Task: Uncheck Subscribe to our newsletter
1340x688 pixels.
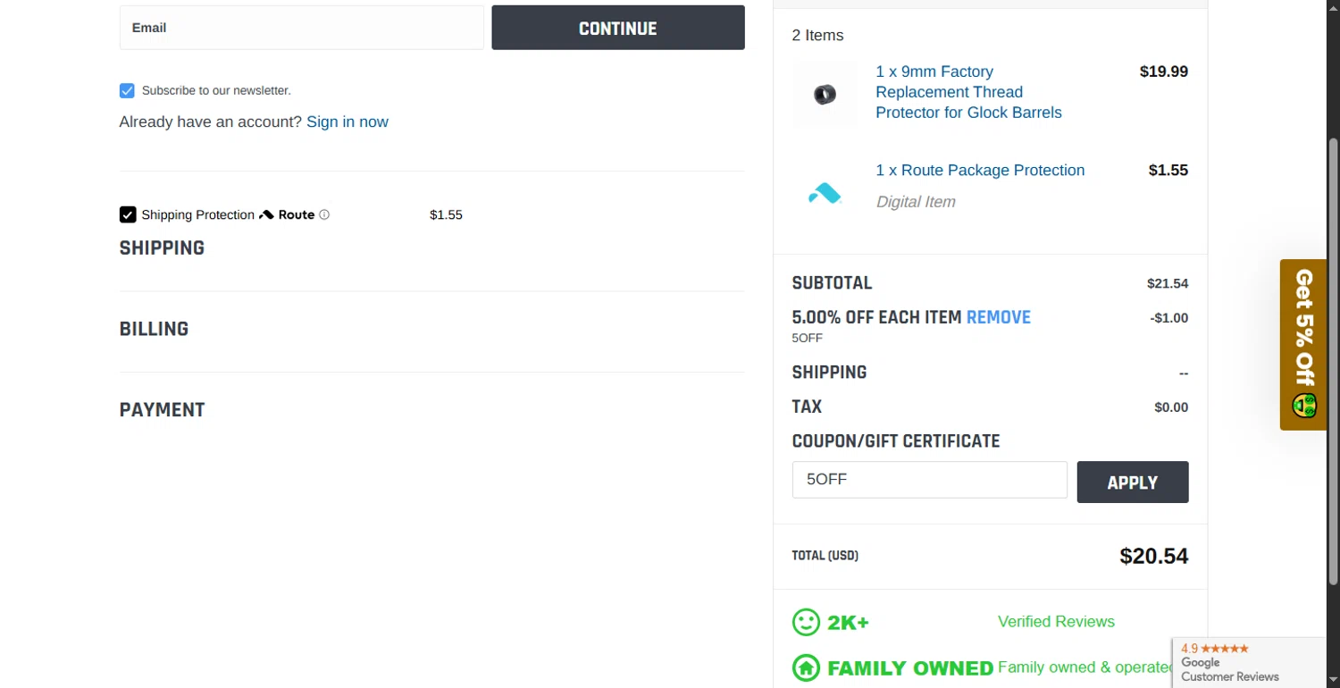Action: pos(127,90)
